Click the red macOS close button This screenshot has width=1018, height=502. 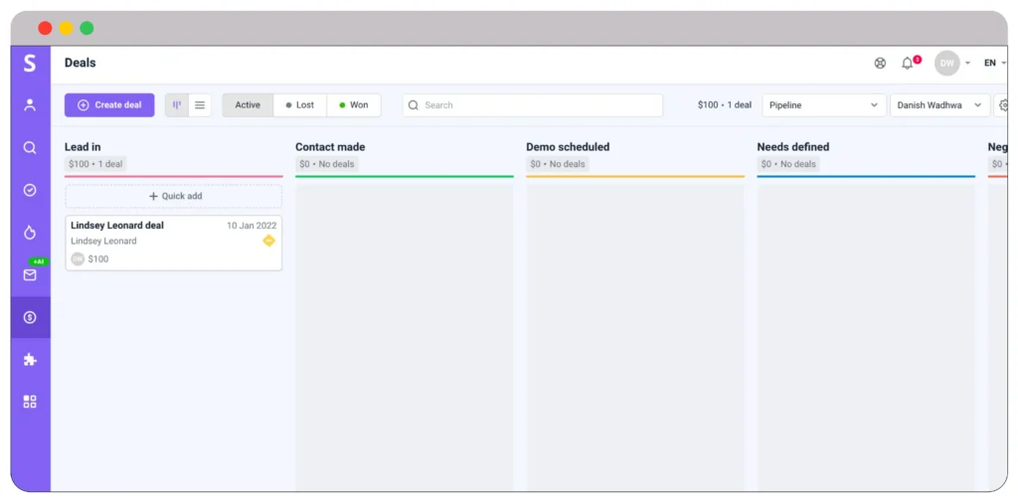[45, 29]
